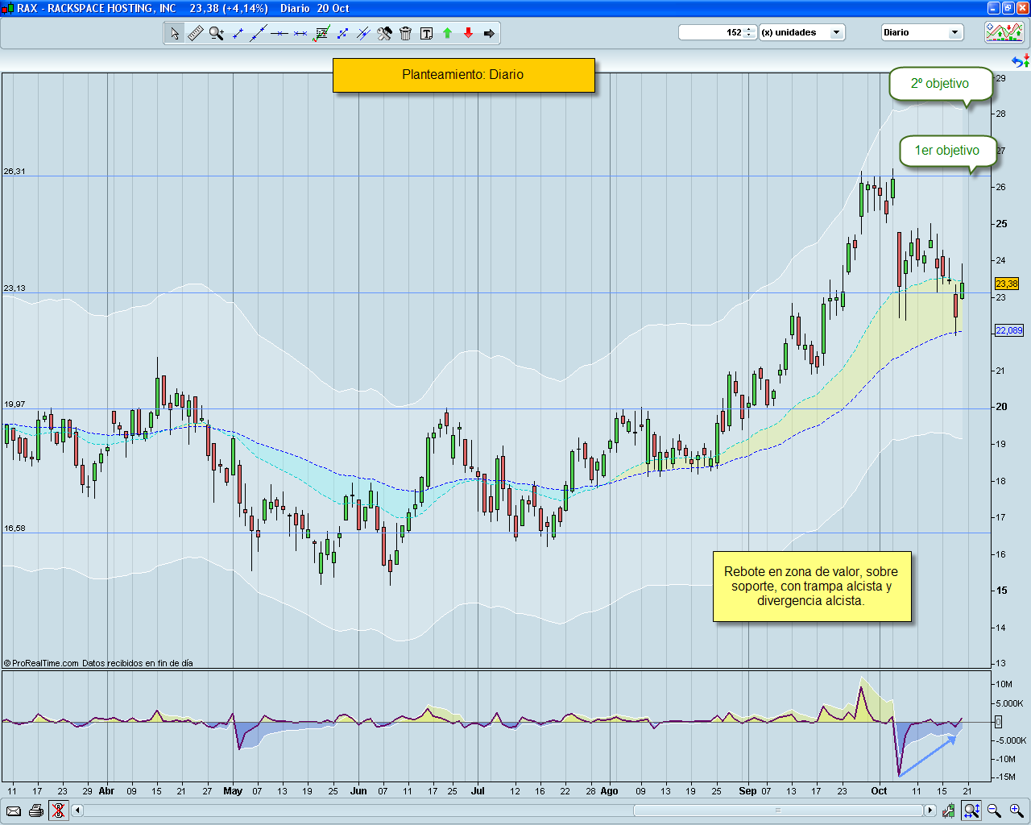Click the print icon

coord(36,810)
